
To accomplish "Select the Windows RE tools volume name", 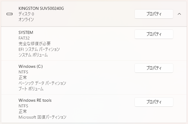I will click(x=35, y=100).
